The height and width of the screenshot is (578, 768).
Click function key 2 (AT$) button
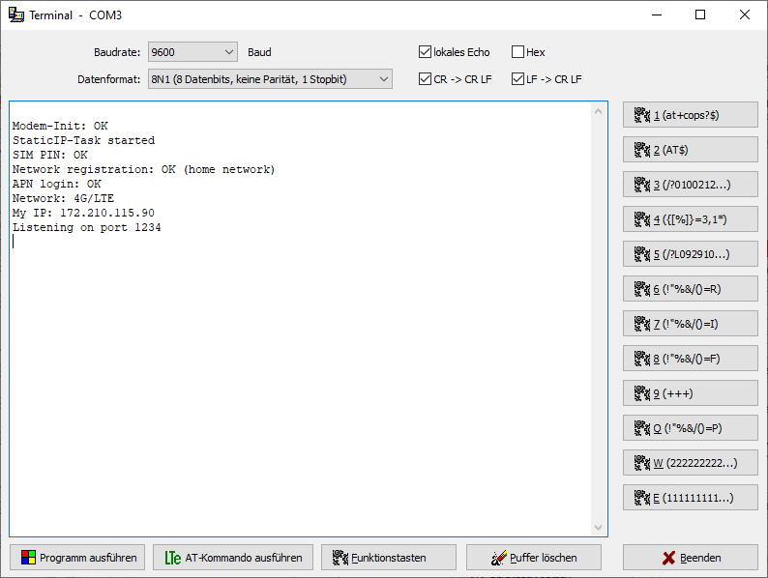tap(690, 150)
